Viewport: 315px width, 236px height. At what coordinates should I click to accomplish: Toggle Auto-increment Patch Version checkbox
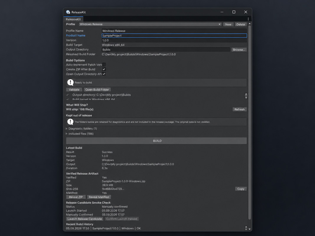point(104,65)
